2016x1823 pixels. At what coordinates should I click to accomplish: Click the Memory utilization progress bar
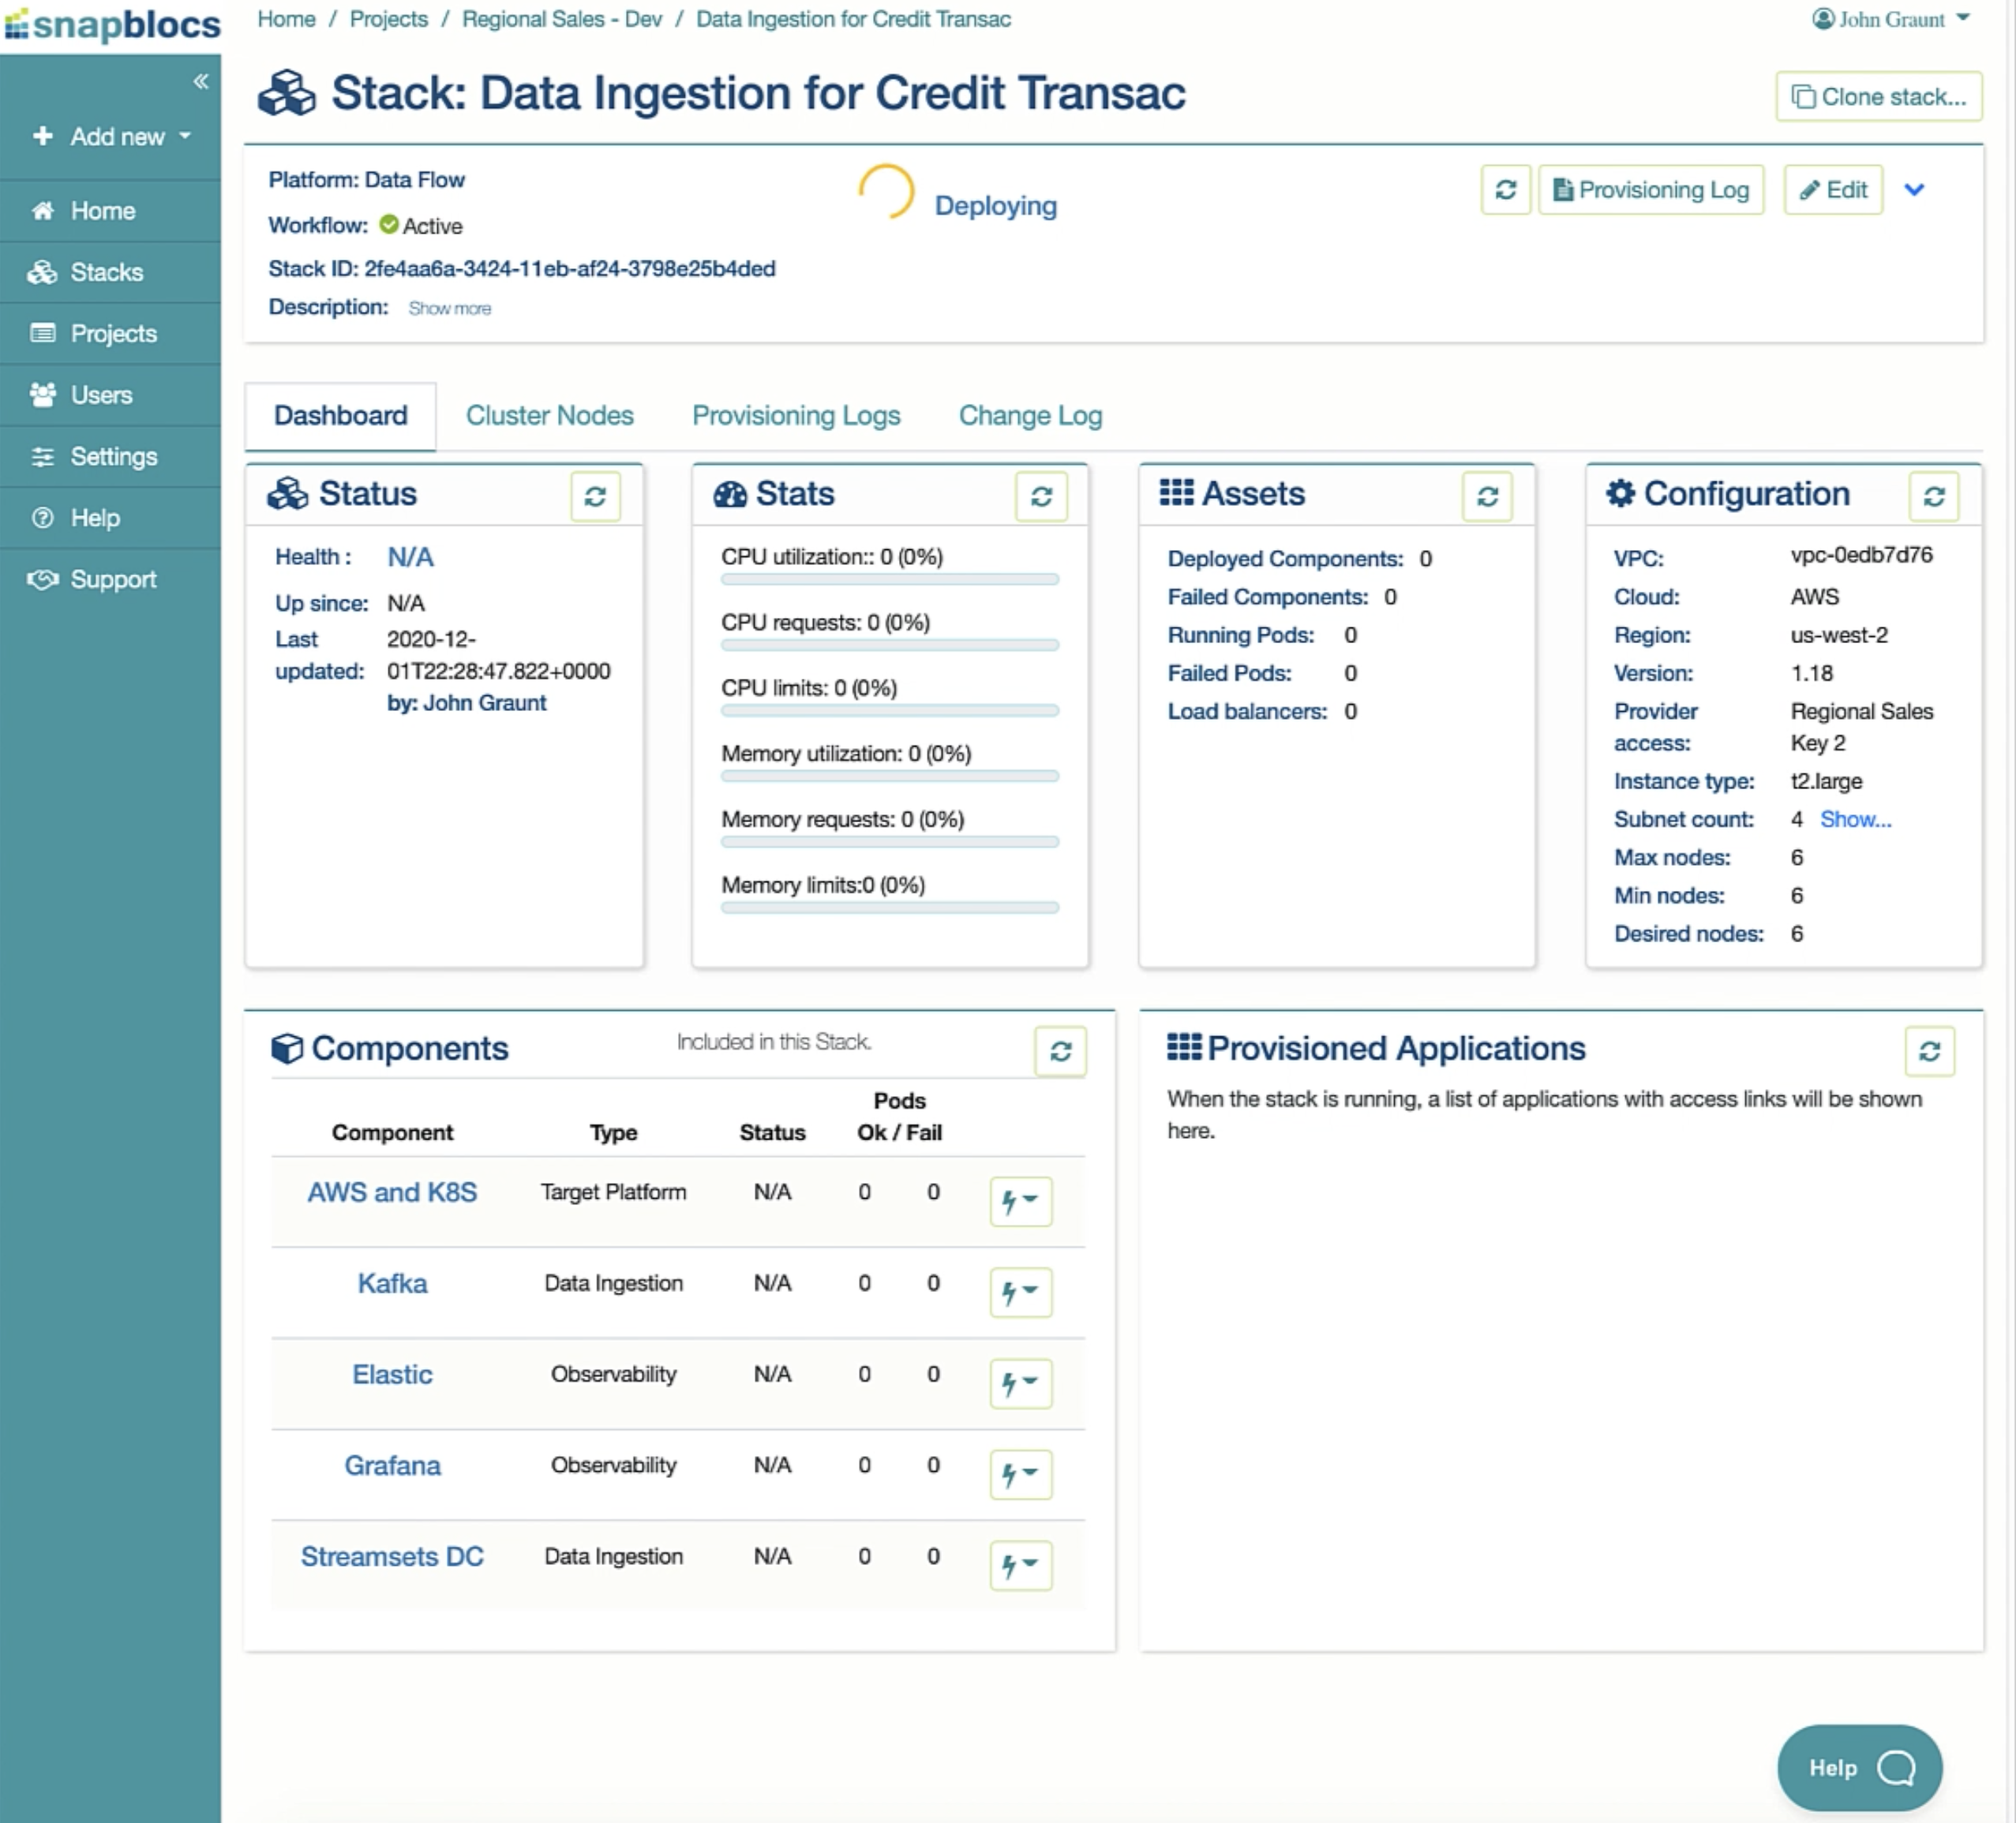(x=890, y=777)
